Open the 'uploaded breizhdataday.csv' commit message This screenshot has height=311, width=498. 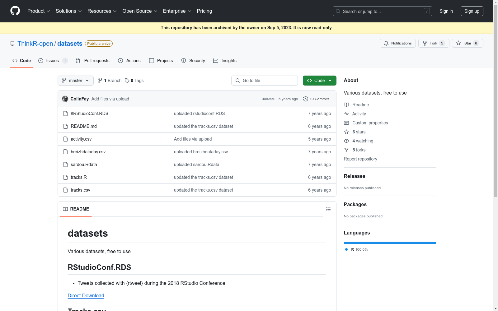point(201,152)
